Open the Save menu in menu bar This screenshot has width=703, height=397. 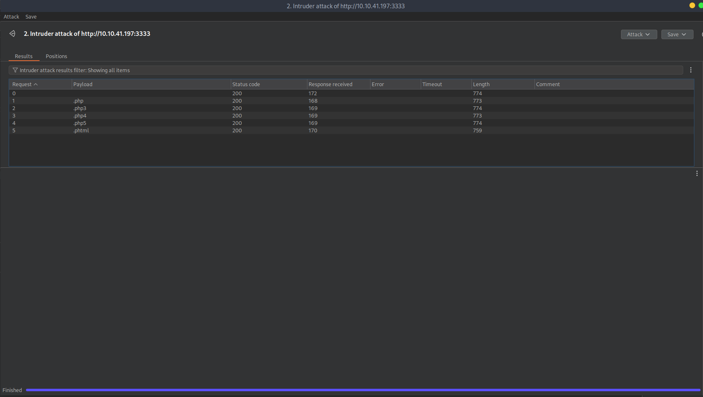pyautogui.click(x=31, y=17)
